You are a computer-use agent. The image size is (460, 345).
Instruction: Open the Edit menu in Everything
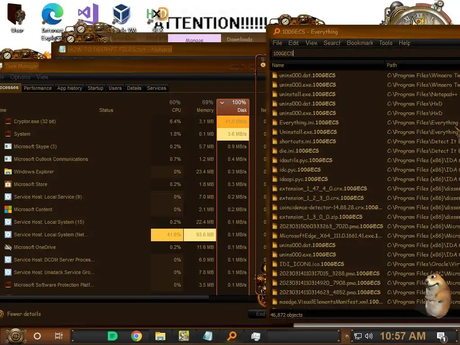click(x=293, y=43)
